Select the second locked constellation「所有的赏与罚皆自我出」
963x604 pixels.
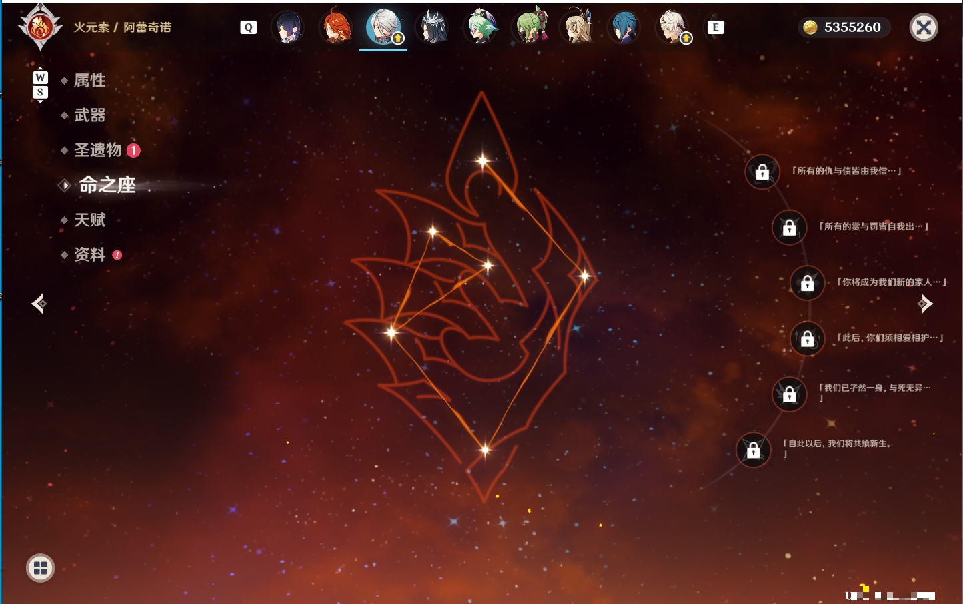click(790, 227)
